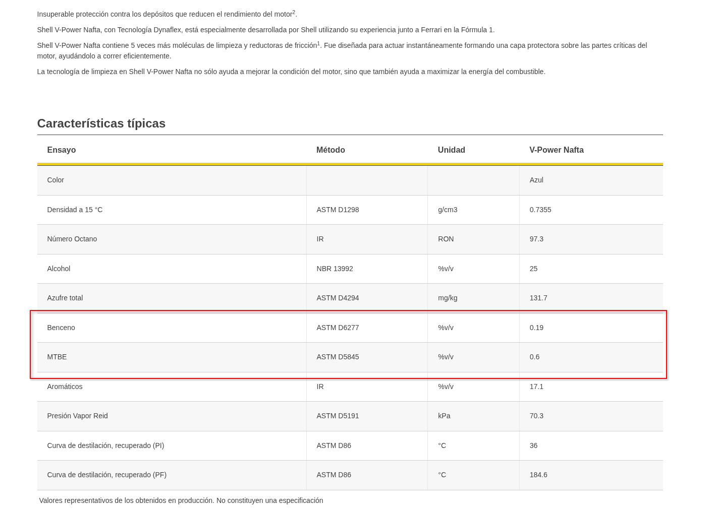Select the MTBE value '0.6'
The width and height of the screenshot is (710, 512).
click(534, 357)
